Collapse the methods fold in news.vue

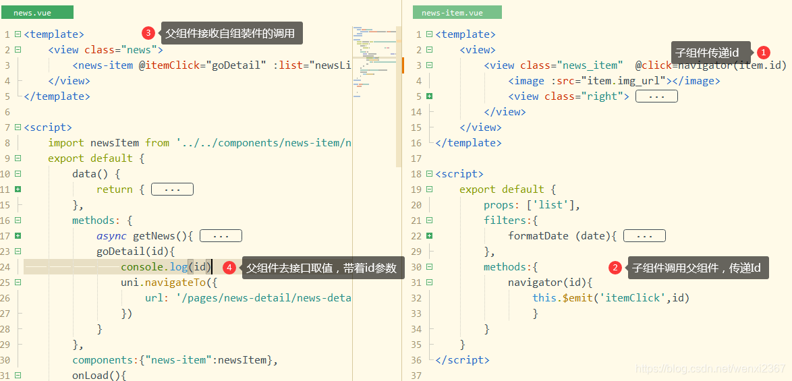[x=18, y=221]
